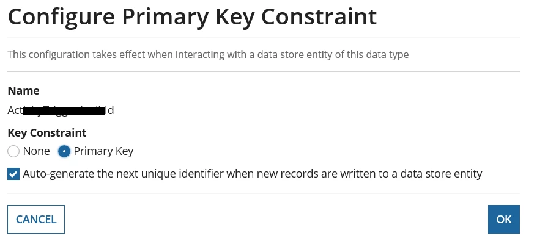Click the "Id" suffix of the name value
The width and height of the screenshot is (537, 244).
[109, 110]
